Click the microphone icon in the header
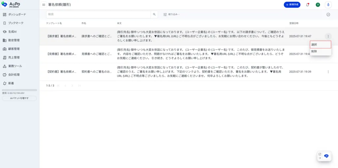Image resolution: width=338 pixels, height=168 pixels. [x=328, y=5]
